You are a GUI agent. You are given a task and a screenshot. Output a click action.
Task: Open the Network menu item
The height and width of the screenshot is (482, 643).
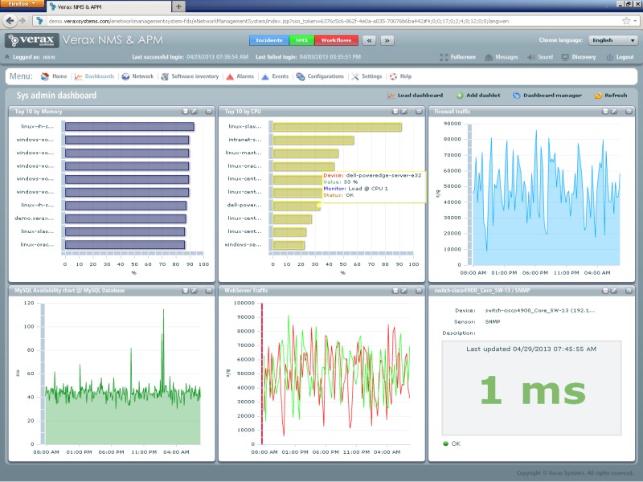coord(137,76)
